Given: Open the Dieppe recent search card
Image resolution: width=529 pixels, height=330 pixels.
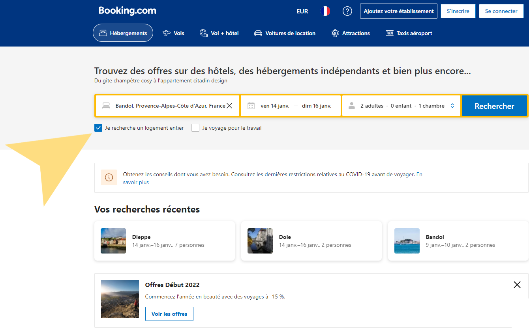Looking at the screenshot, I should (x=165, y=241).
